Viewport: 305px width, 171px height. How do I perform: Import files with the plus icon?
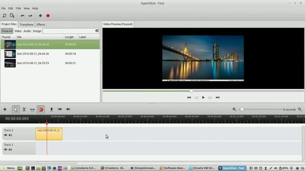[40, 16]
